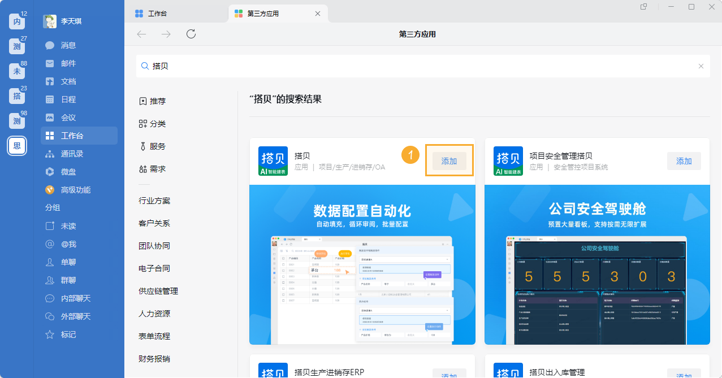Add 项目安全管理搭贝 app
The image size is (722, 378).
pyautogui.click(x=684, y=160)
